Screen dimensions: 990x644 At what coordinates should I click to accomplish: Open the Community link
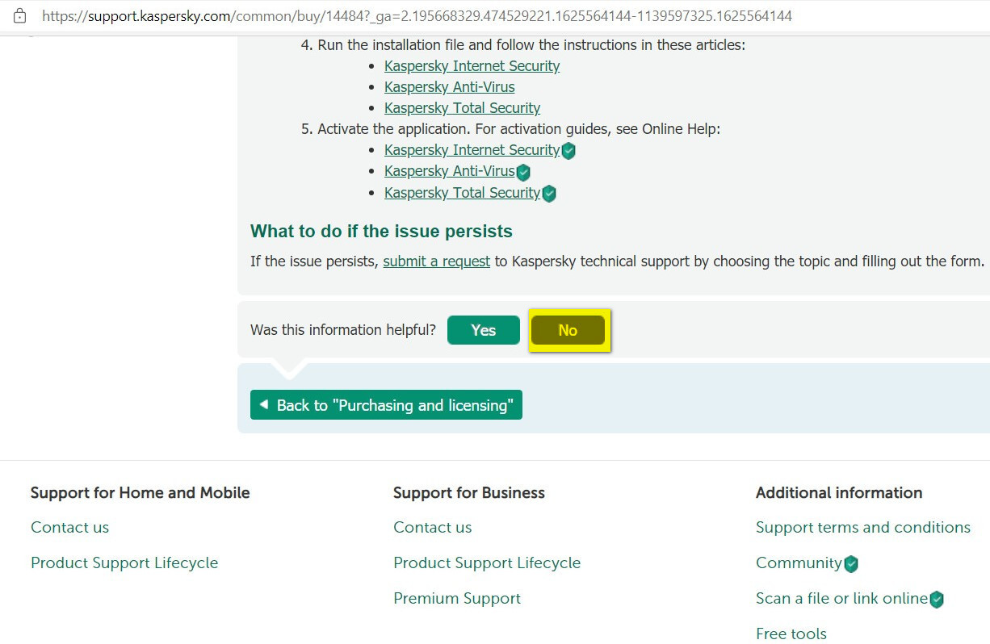click(x=799, y=562)
